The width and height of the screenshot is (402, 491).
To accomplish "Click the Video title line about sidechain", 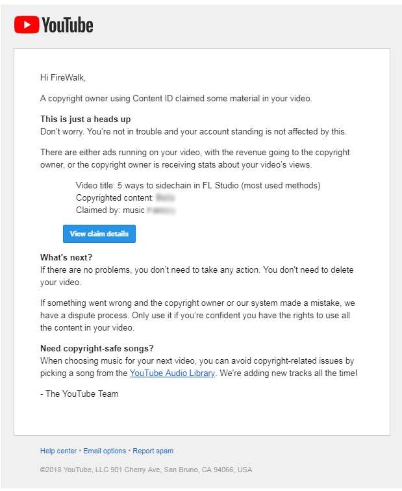I will coord(198,185).
